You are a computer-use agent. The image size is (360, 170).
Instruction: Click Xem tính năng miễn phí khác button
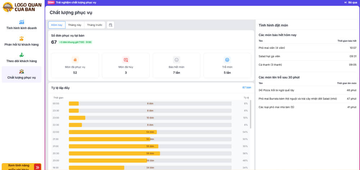18,167
